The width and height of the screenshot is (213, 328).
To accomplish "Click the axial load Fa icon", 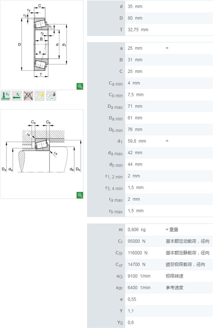I will (x=17, y=96).
